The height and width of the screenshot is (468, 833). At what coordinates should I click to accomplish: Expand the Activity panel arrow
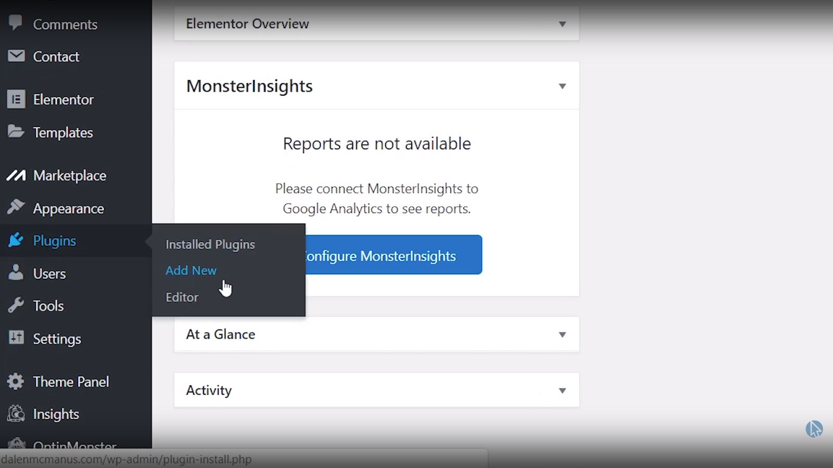[x=562, y=391]
